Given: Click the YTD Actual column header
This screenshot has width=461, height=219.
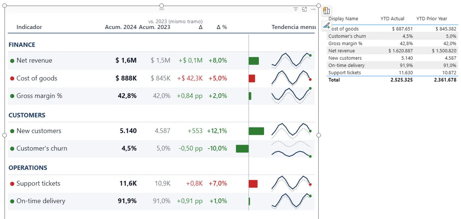Looking at the screenshot, I should 393,18.
